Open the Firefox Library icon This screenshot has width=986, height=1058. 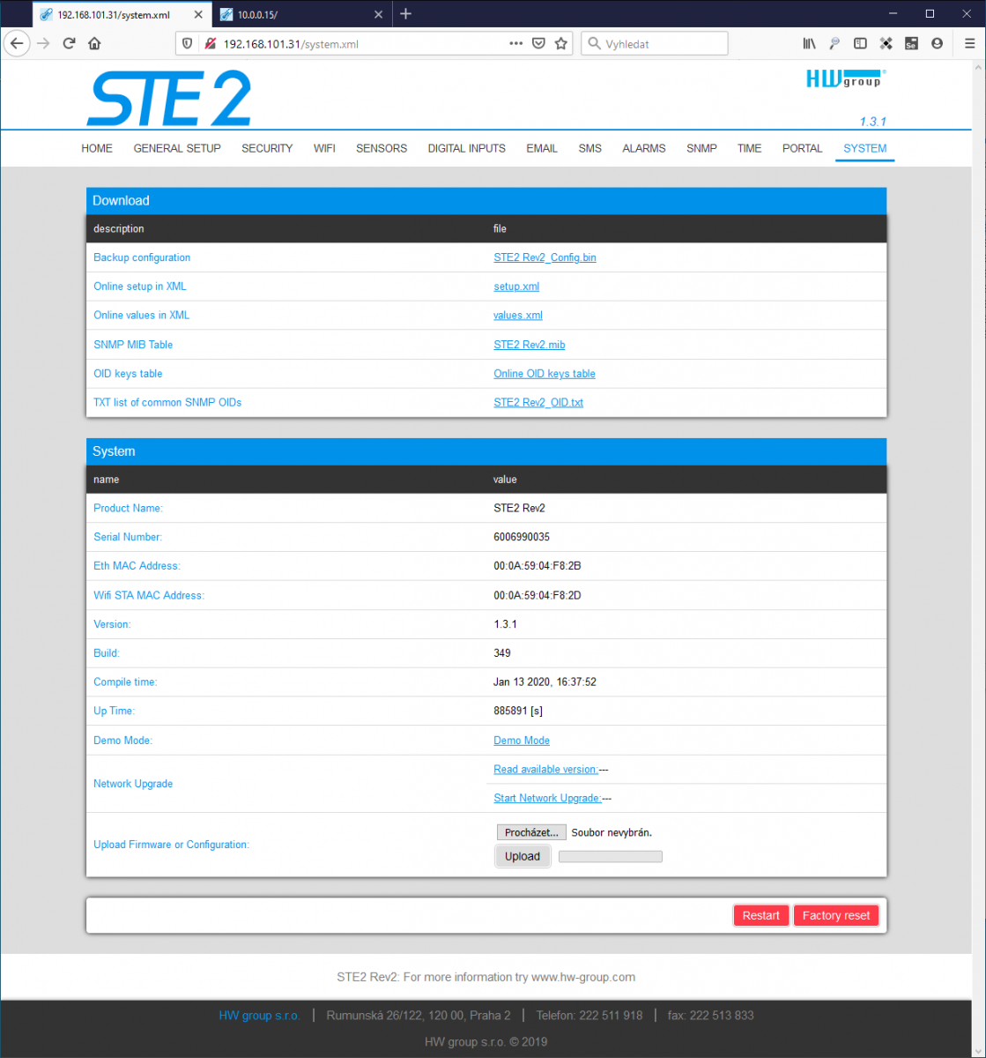[809, 43]
